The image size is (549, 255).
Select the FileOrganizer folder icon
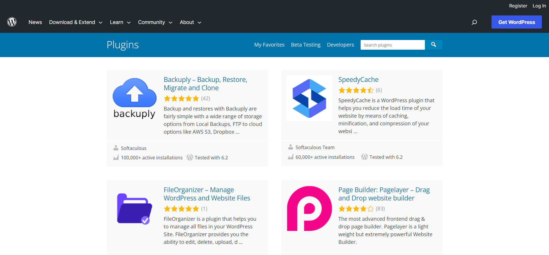pos(134,209)
